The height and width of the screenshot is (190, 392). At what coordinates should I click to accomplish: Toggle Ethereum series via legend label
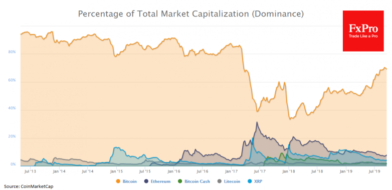pyautogui.click(x=160, y=181)
